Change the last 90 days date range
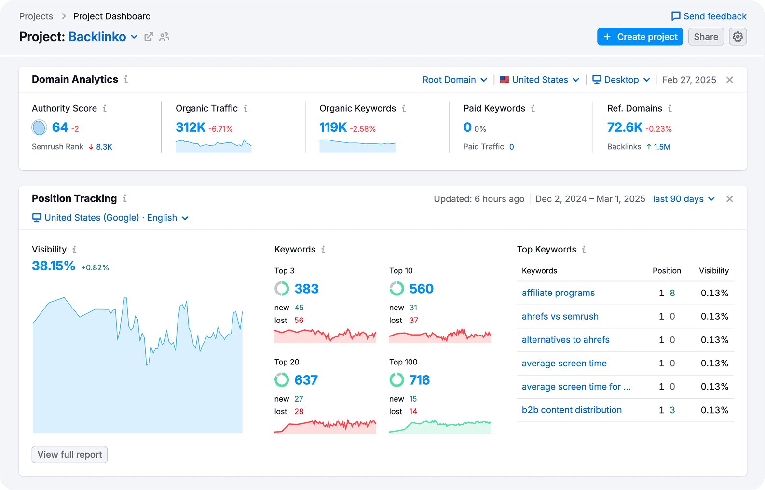The width and height of the screenshot is (765, 490). (683, 199)
